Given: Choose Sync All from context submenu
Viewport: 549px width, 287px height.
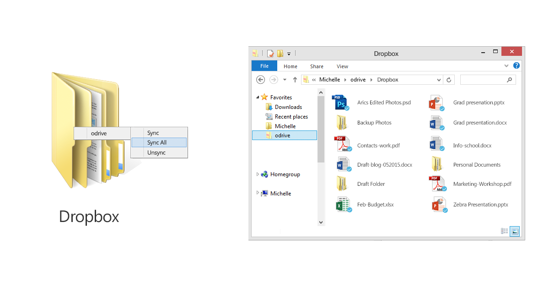Looking at the screenshot, I should pos(159,142).
